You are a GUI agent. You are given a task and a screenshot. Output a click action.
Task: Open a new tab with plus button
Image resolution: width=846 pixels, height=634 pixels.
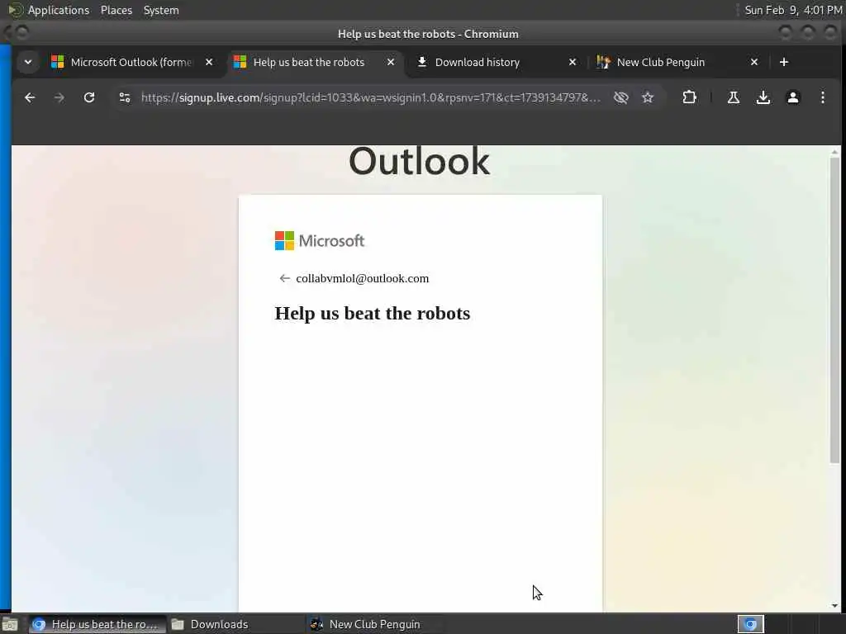(x=784, y=62)
